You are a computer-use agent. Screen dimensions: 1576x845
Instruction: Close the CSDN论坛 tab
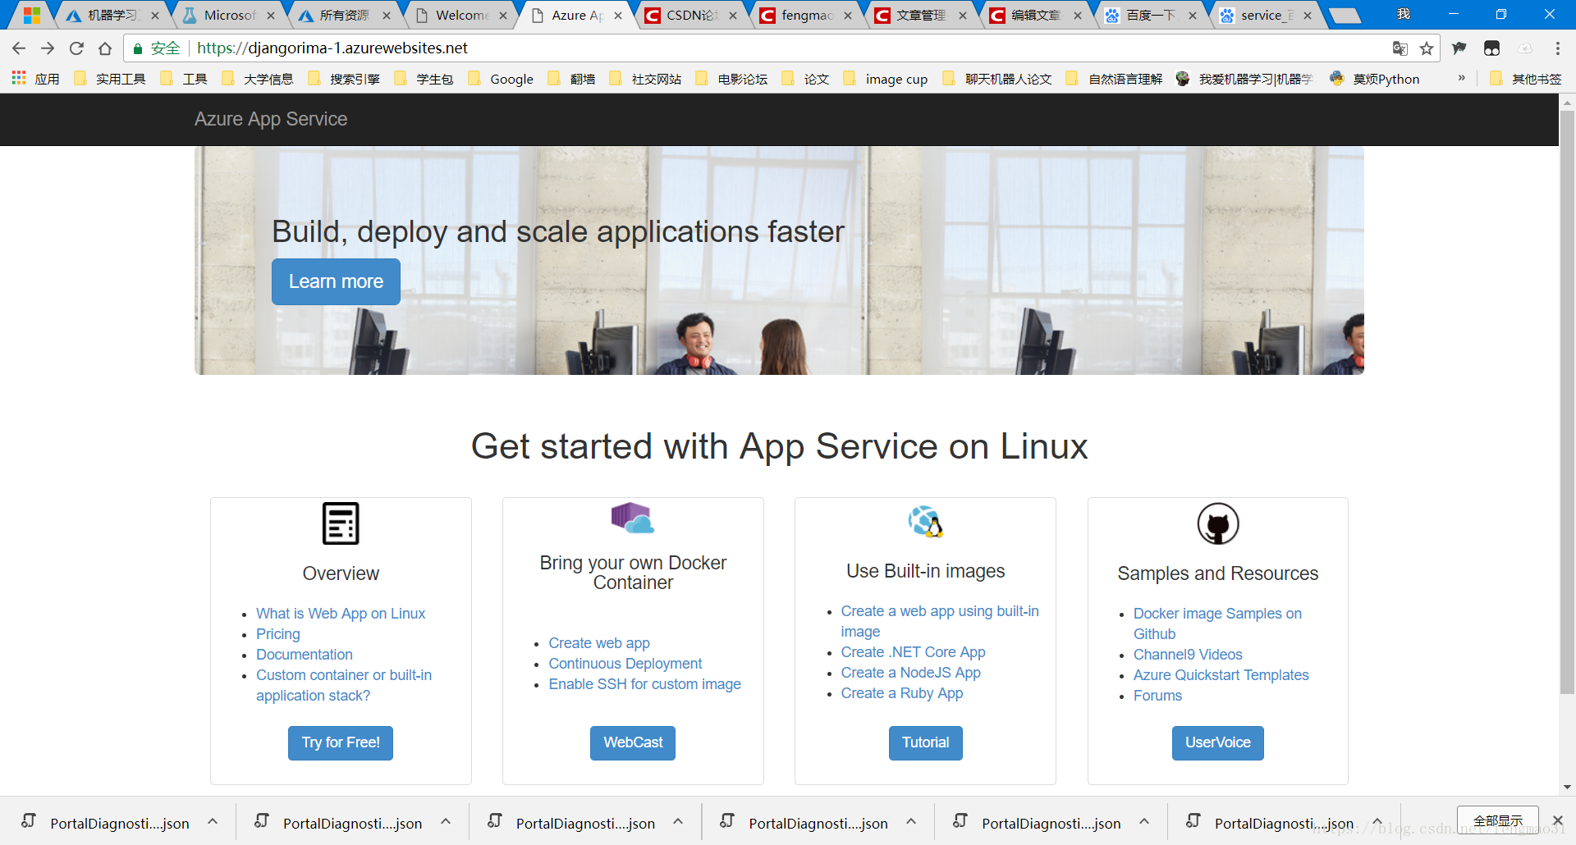pyautogui.click(x=733, y=16)
